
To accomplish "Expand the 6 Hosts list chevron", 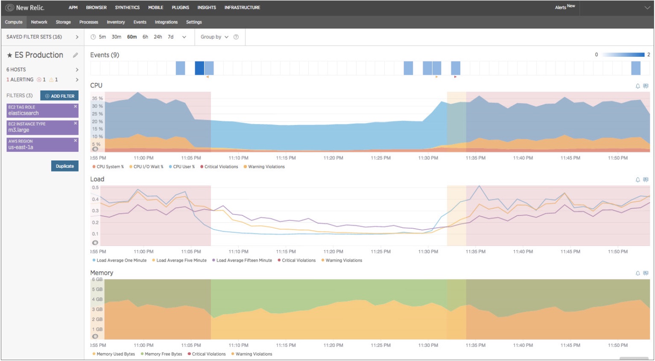I will pyautogui.click(x=77, y=70).
